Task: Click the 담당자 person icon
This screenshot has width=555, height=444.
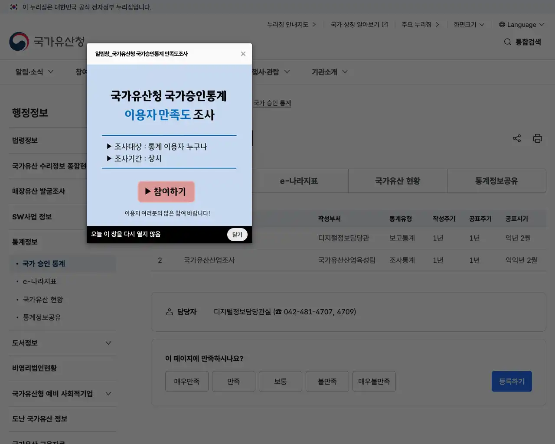Action: pyautogui.click(x=170, y=312)
